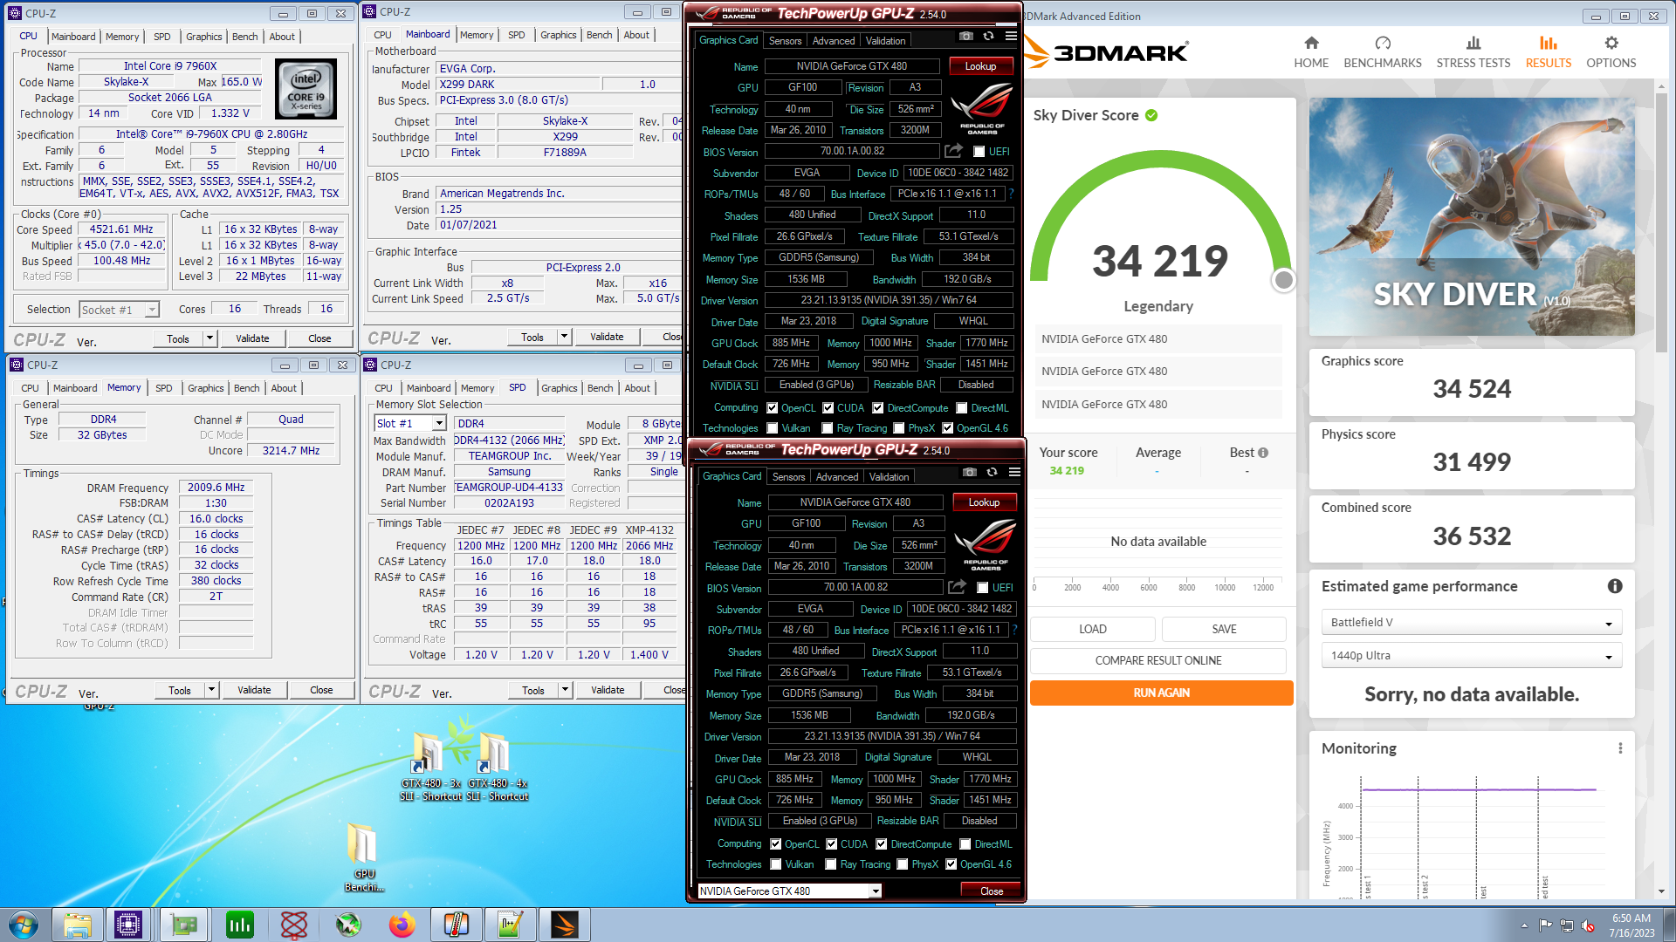Expand Battlefield V game dropdown
This screenshot has width=1676, height=942.
click(x=1471, y=623)
